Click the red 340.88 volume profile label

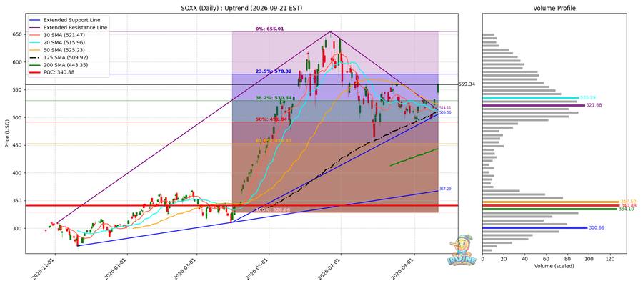point(628,206)
